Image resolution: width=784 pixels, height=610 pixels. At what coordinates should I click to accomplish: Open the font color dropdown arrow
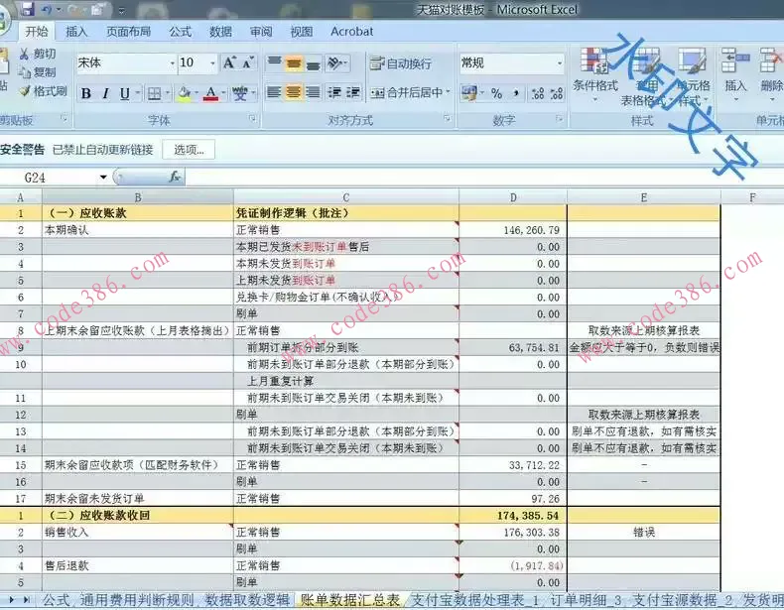[x=223, y=93]
